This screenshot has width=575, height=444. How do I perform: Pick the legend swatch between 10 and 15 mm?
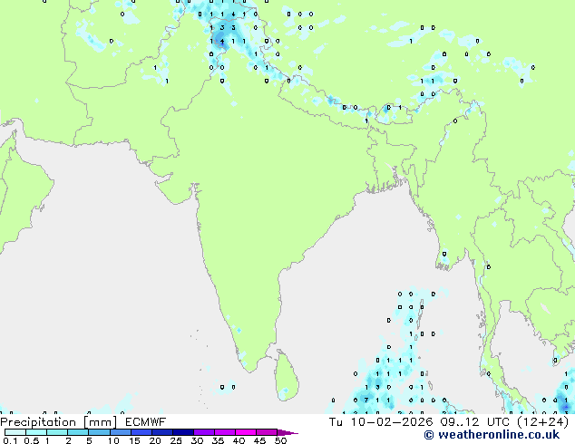pos(120,432)
